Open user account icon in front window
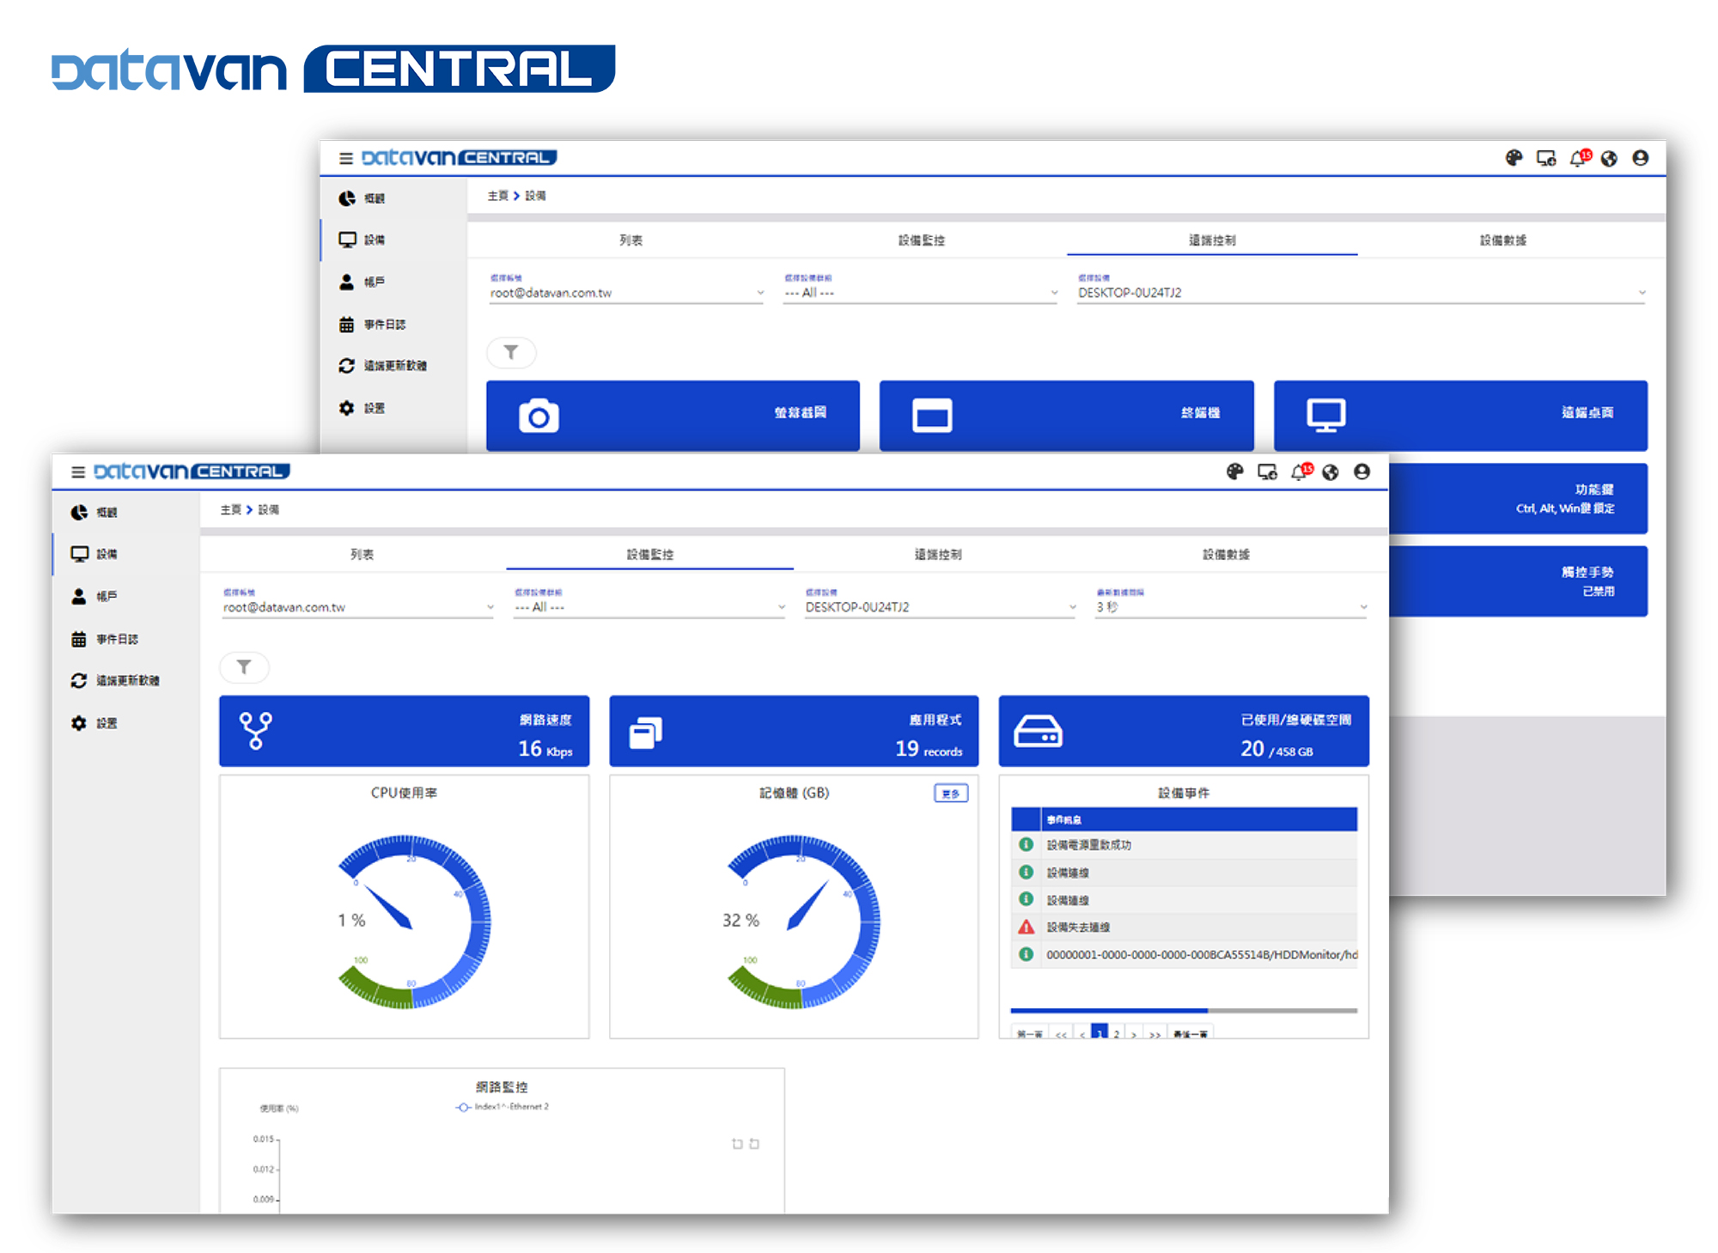 (1362, 471)
